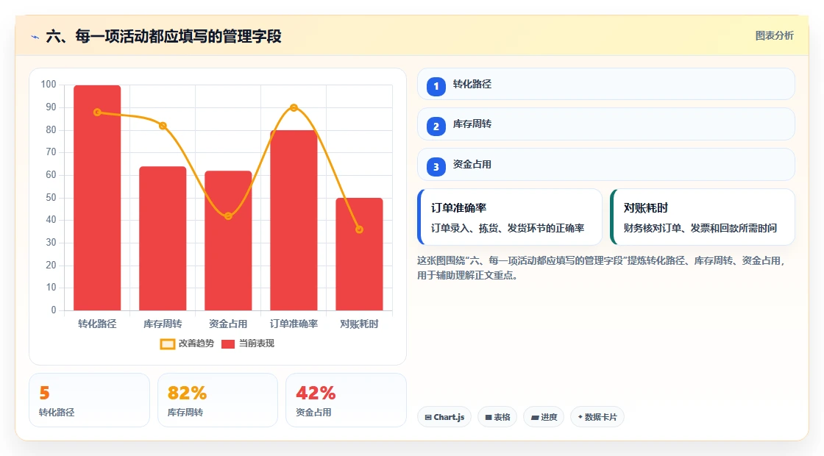This screenshot has height=456, width=824.
Task: Click the trend line peak above 订单准确率
Action: click(294, 107)
